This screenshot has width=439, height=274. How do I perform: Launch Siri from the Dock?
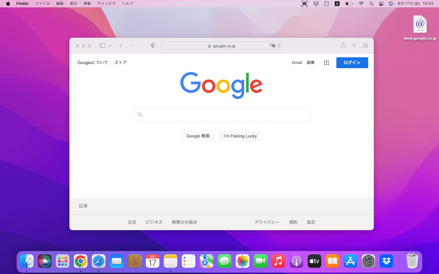[x=45, y=261]
